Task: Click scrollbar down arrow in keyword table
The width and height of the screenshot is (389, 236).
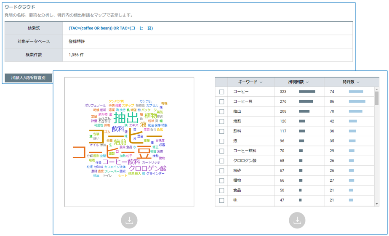Action: pos(377,204)
